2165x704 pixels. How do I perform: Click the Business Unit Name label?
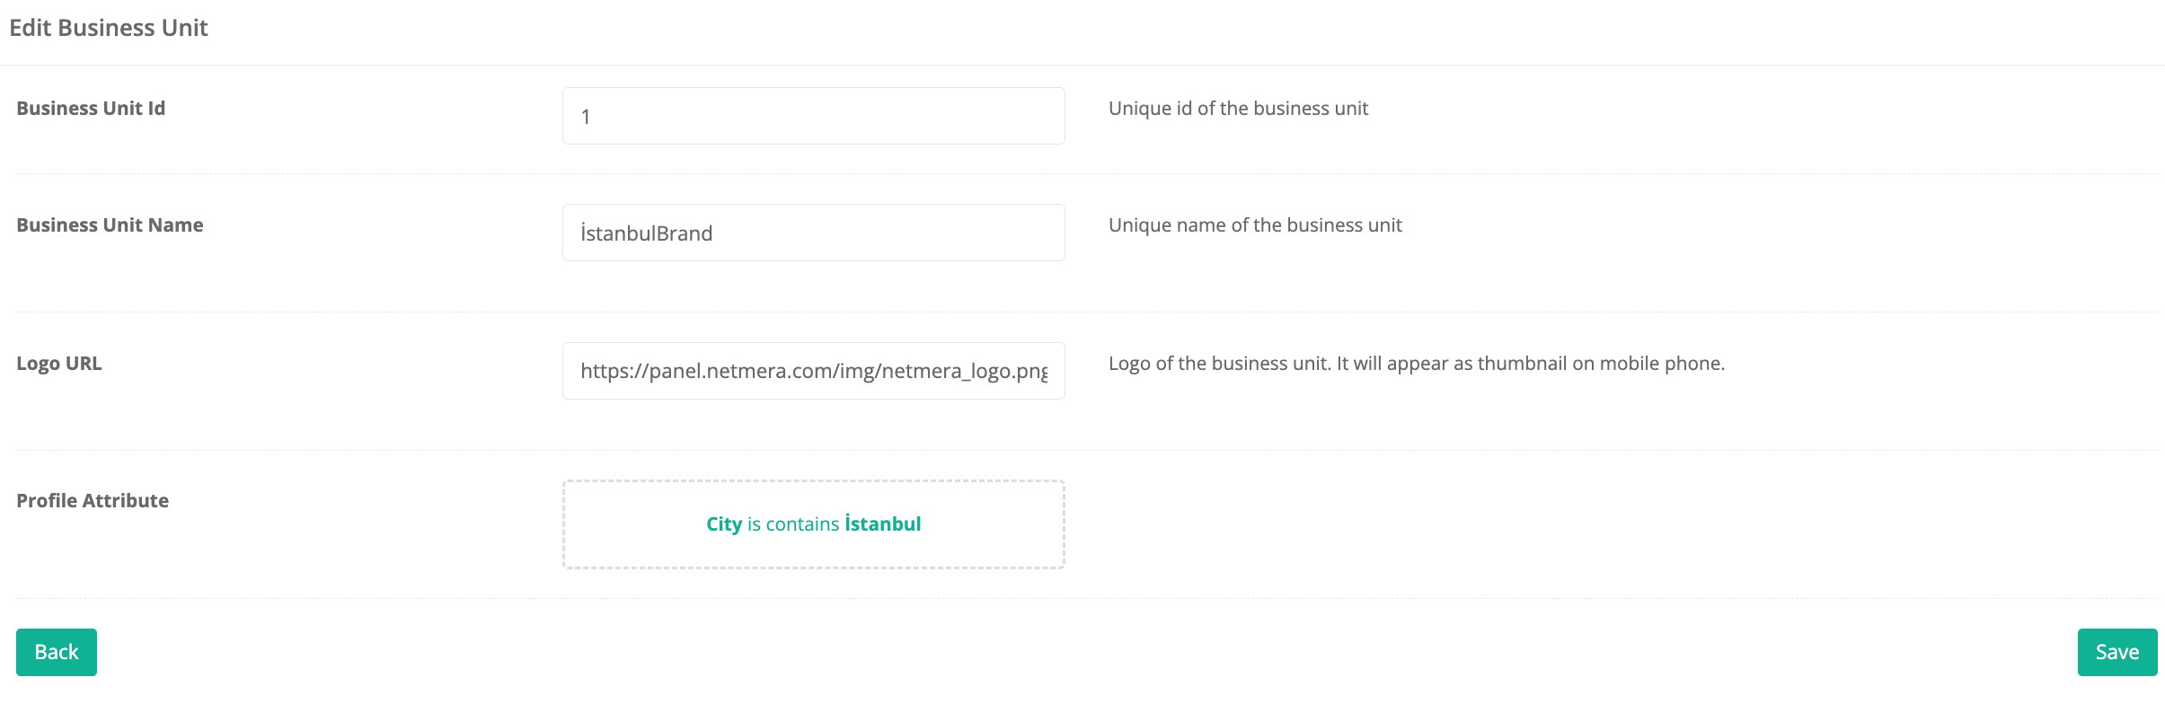(110, 225)
